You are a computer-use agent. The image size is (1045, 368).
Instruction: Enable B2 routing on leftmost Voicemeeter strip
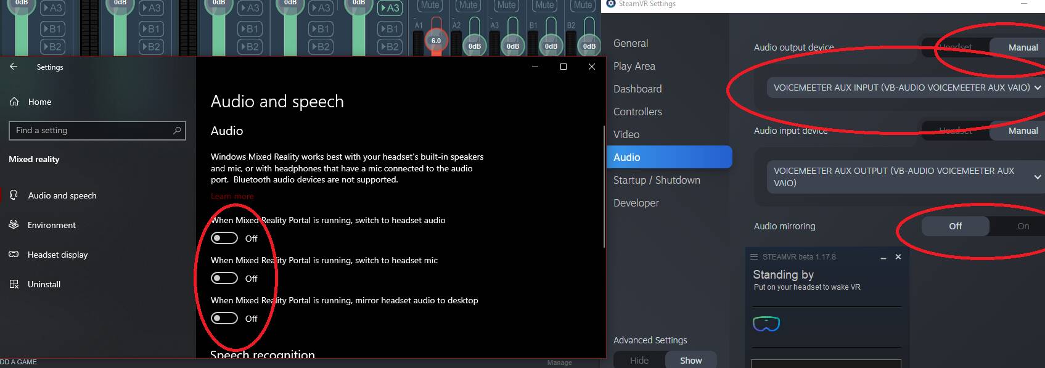[x=53, y=46]
